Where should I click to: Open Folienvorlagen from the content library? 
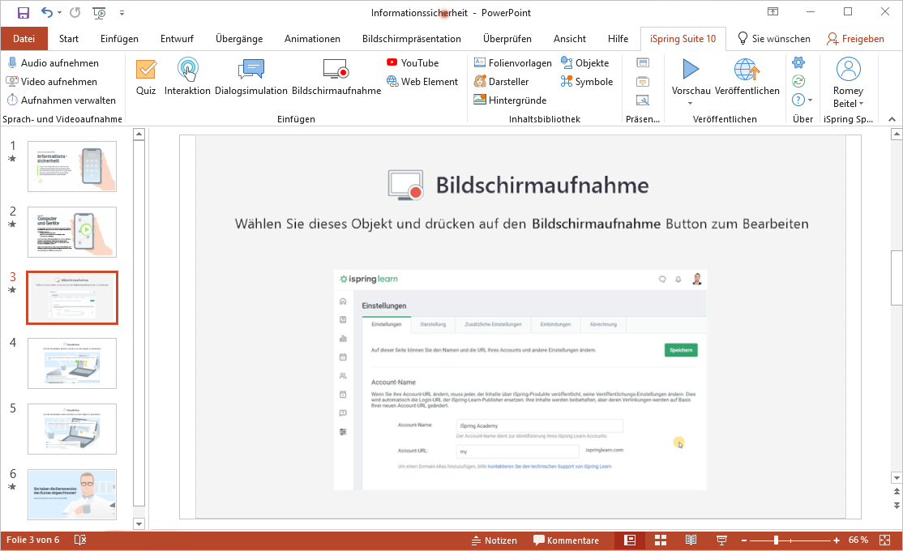(x=512, y=63)
